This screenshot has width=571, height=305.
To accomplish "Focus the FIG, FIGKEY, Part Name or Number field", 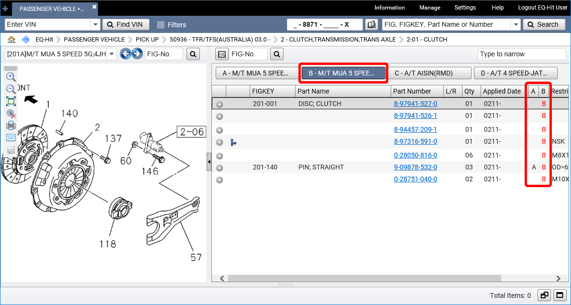I will (447, 24).
